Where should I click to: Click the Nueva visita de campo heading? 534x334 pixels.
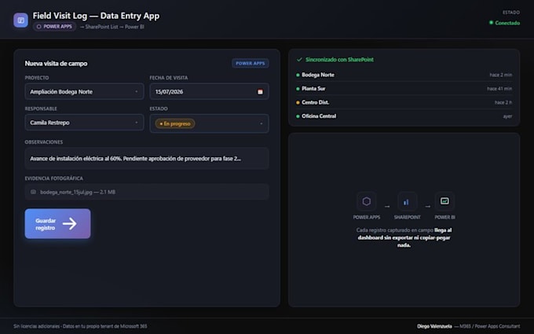pos(56,64)
